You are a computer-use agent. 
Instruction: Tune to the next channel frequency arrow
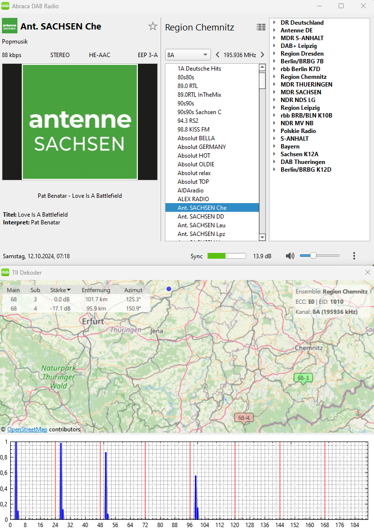click(x=262, y=55)
